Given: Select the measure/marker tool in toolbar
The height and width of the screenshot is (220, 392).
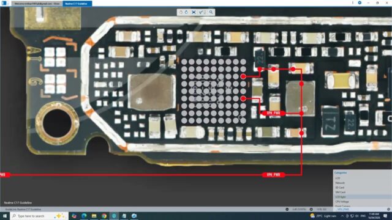Looking at the screenshot, I should [202, 12].
